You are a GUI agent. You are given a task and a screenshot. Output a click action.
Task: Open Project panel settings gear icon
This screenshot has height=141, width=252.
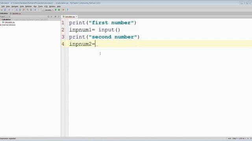[x=55, y=16]
